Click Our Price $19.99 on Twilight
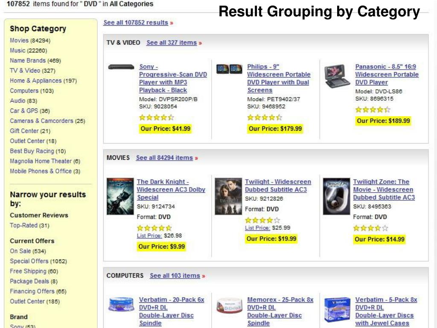The width and height of the screenshot is (437, 328). click(271, 239)
